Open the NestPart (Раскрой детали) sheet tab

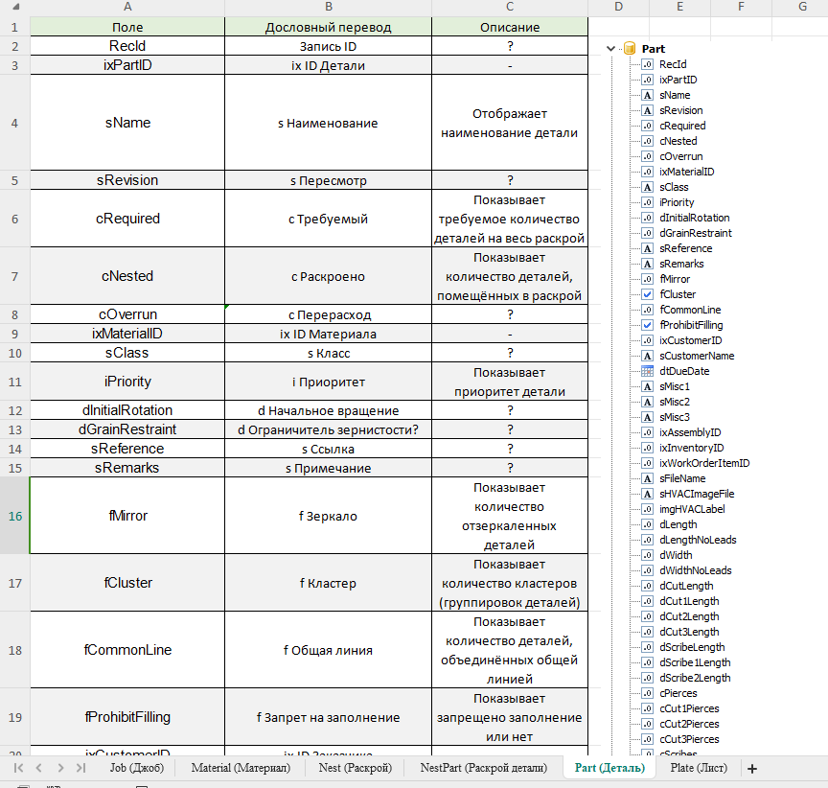tap(484, 768)
